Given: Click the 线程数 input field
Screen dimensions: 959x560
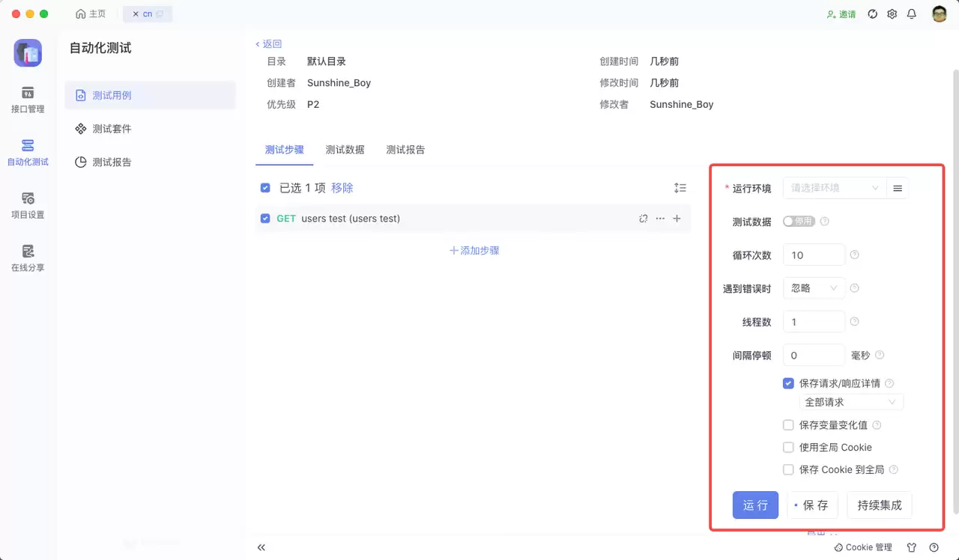Looking at the screenshot, I should coord(814,322).
